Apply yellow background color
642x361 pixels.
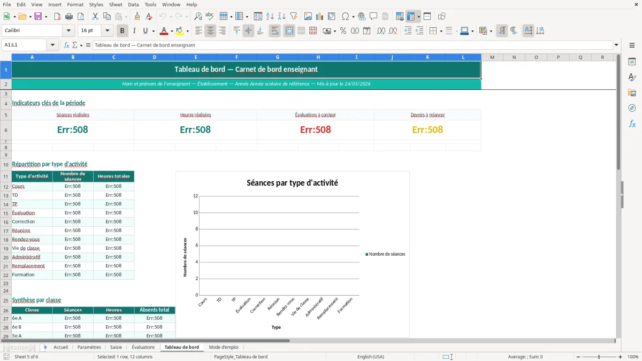coord(180,31)
